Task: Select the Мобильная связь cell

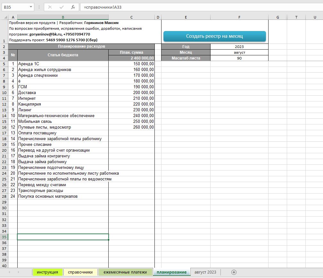Action: [63, 122]
